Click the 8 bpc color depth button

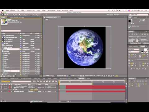tap(10, 76)
